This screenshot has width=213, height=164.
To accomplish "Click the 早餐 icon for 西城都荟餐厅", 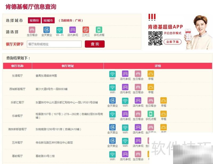I will point(151,88).
